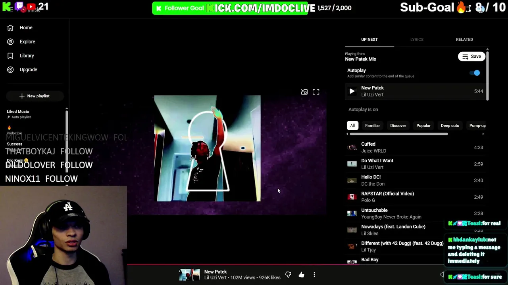Switch to the RELATED tab
The image size is (508, 285).
464,40
